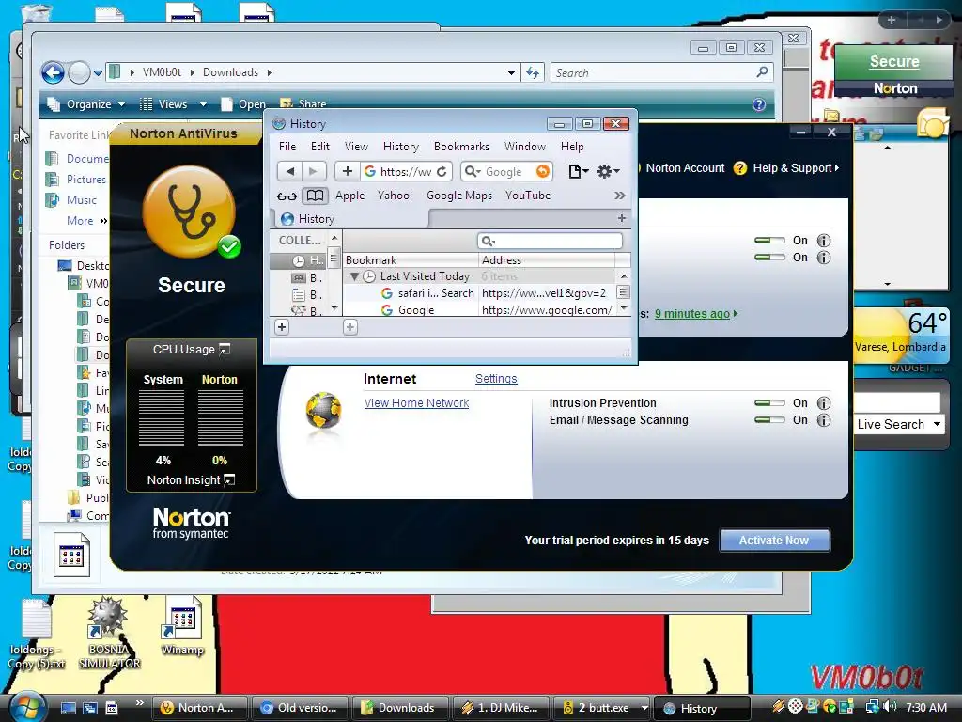The width and height of the screenshot is (962, 722).
Task: Click the Apple bookmark bar link
Action: click(x=349, y=196)
